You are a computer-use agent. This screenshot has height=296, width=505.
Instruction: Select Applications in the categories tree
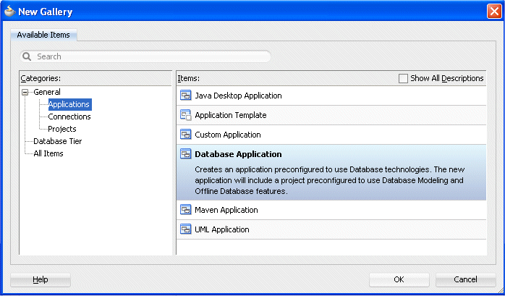point(69,104)
